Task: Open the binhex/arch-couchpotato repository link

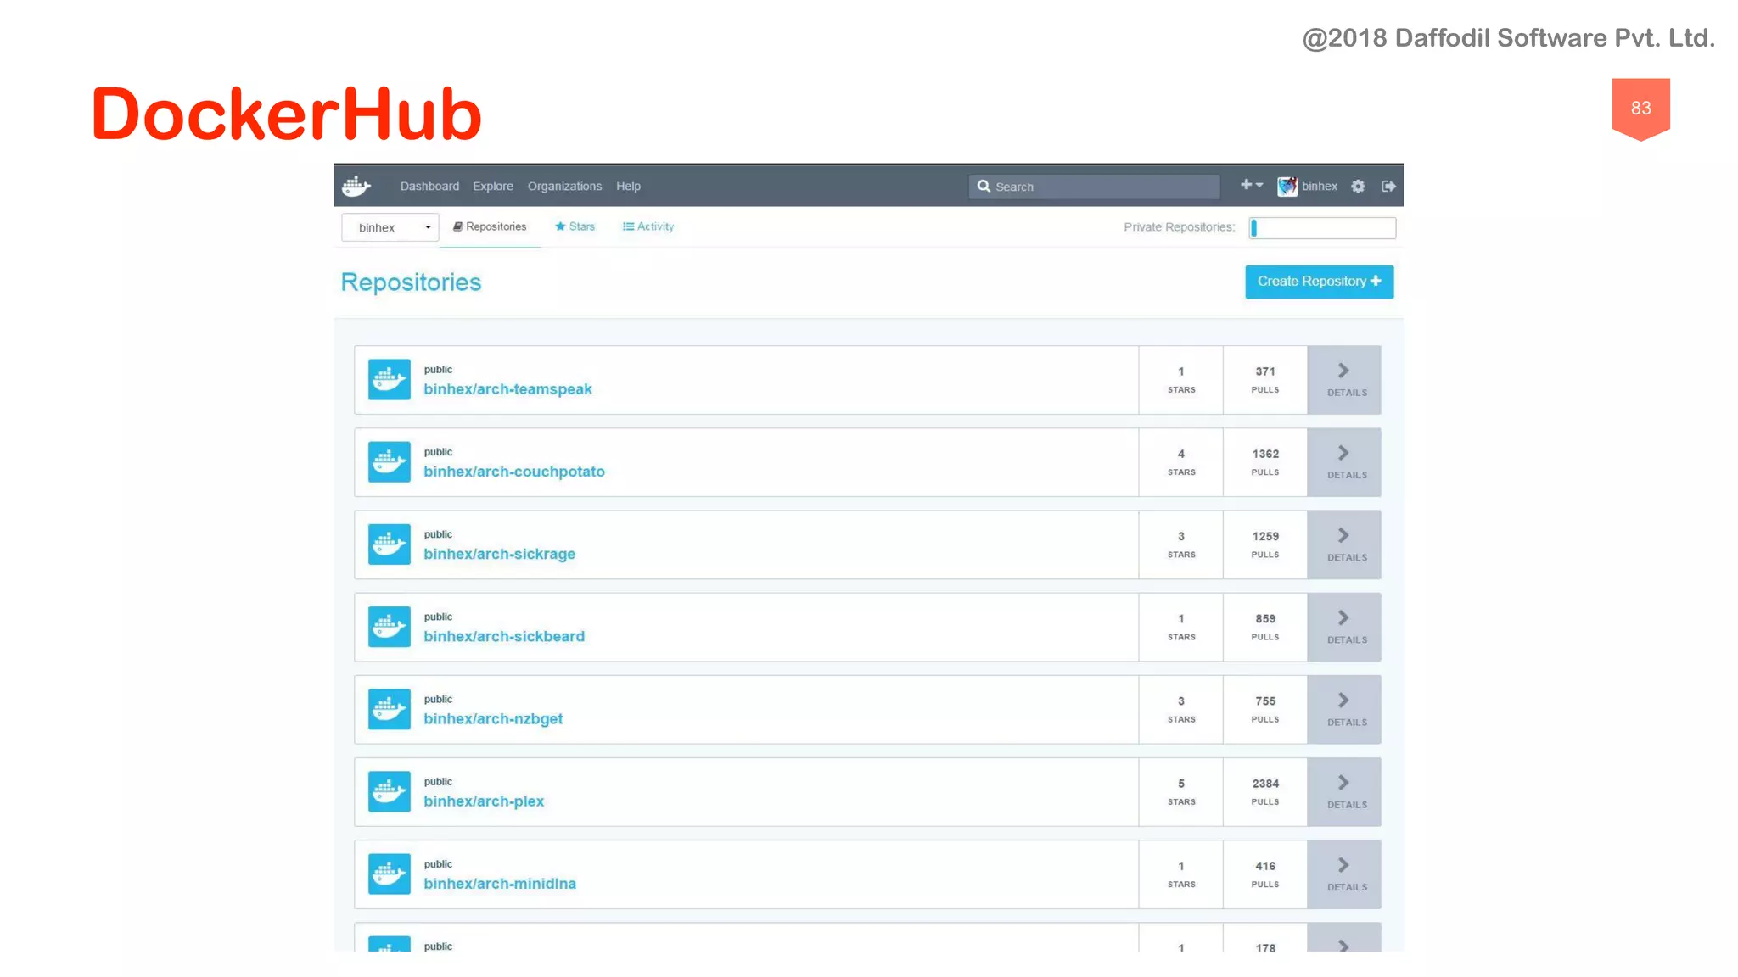Action: click(514, 472)
